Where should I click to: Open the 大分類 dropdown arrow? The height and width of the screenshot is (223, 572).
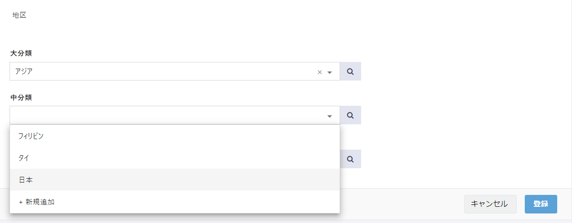(x=330, y=72)
